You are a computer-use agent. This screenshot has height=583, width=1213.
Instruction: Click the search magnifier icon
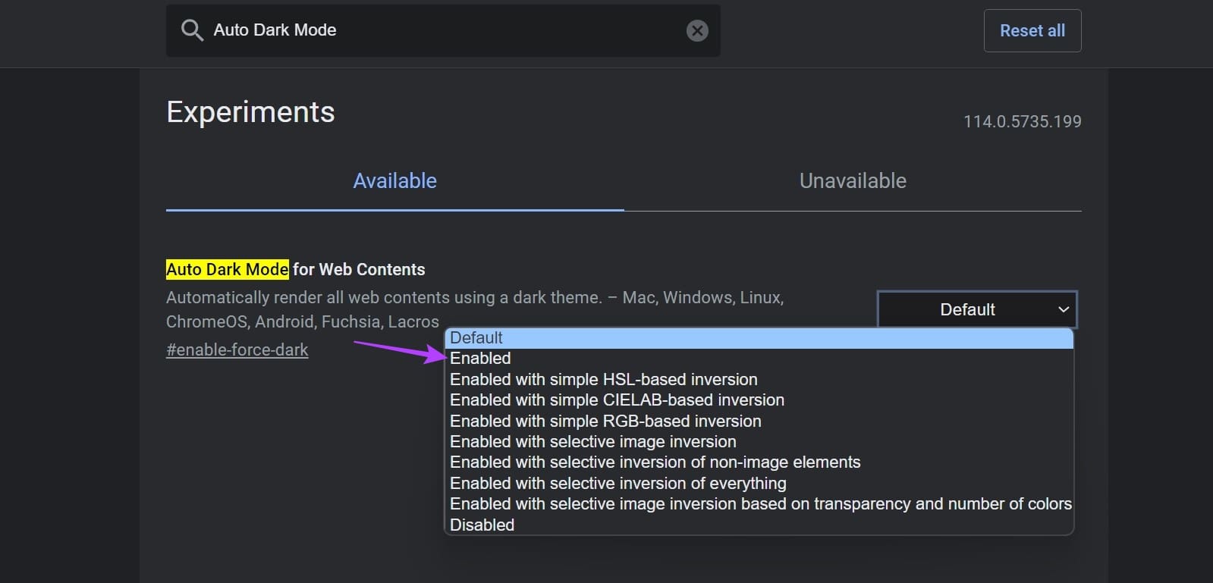pos(192,30)
